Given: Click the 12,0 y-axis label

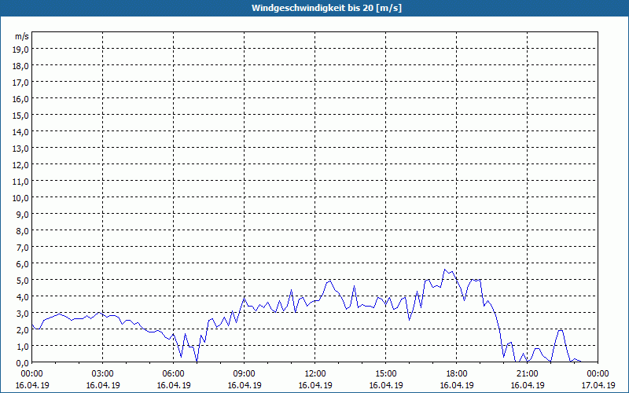Looking at the screenshot, I should coord(22,165).
